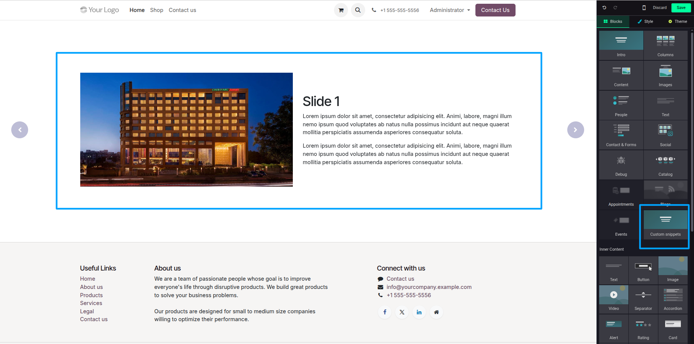Go to previous carousel slide
The height and width of the screenshot is (344, 694).
[x=19, y=130]
